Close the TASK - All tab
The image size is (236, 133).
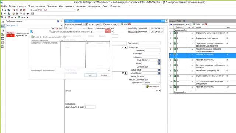pyautogui.click(x=206, y=24)
